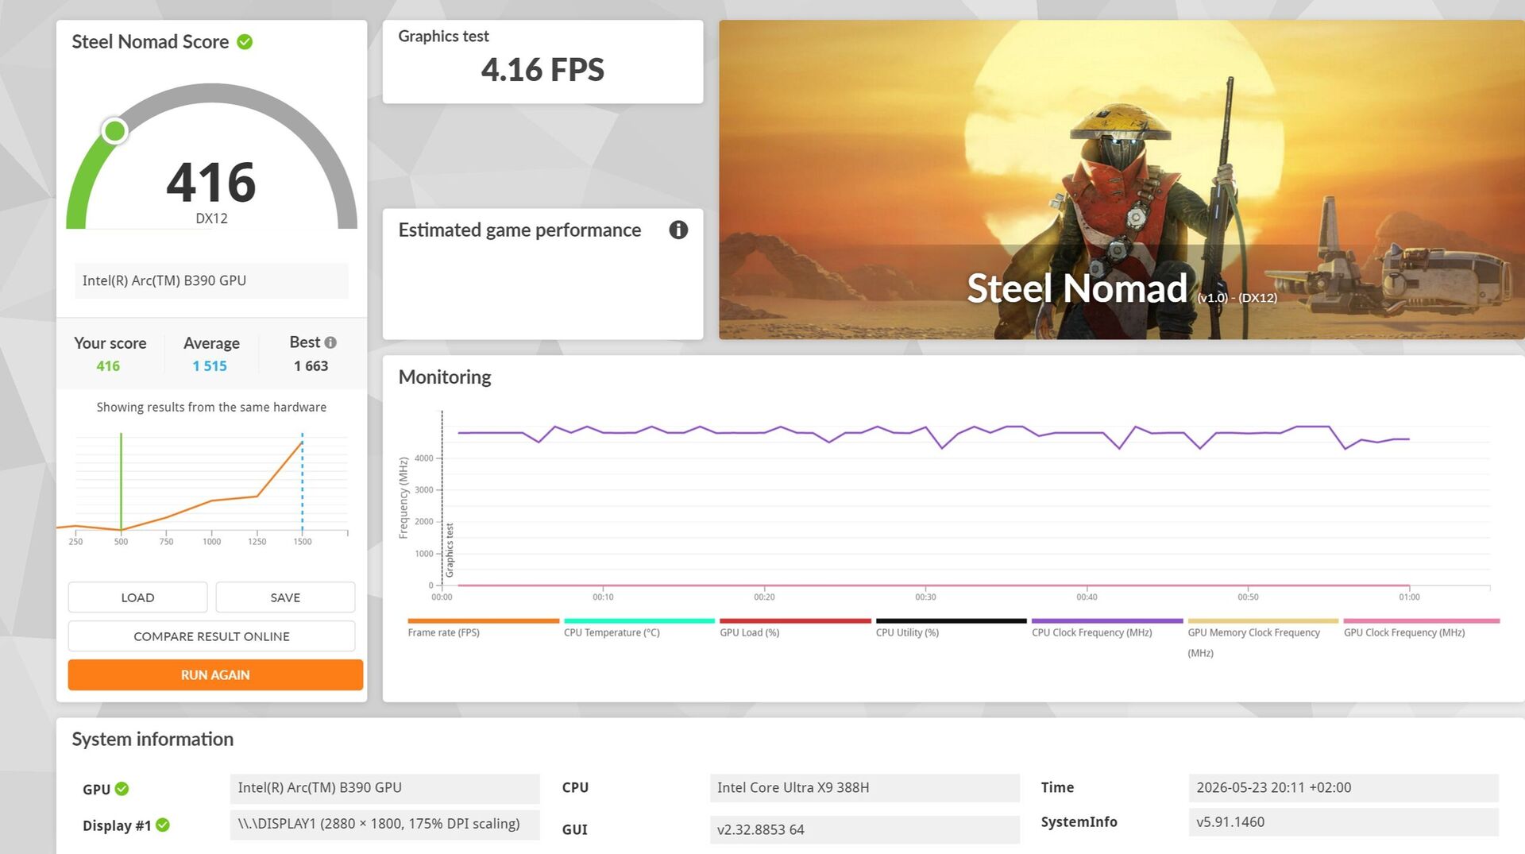Image resolution: width=1525 pixels, height=854 pixels.
Task: Click the Steel Nomad banner image
Action: click(1122, 180)
